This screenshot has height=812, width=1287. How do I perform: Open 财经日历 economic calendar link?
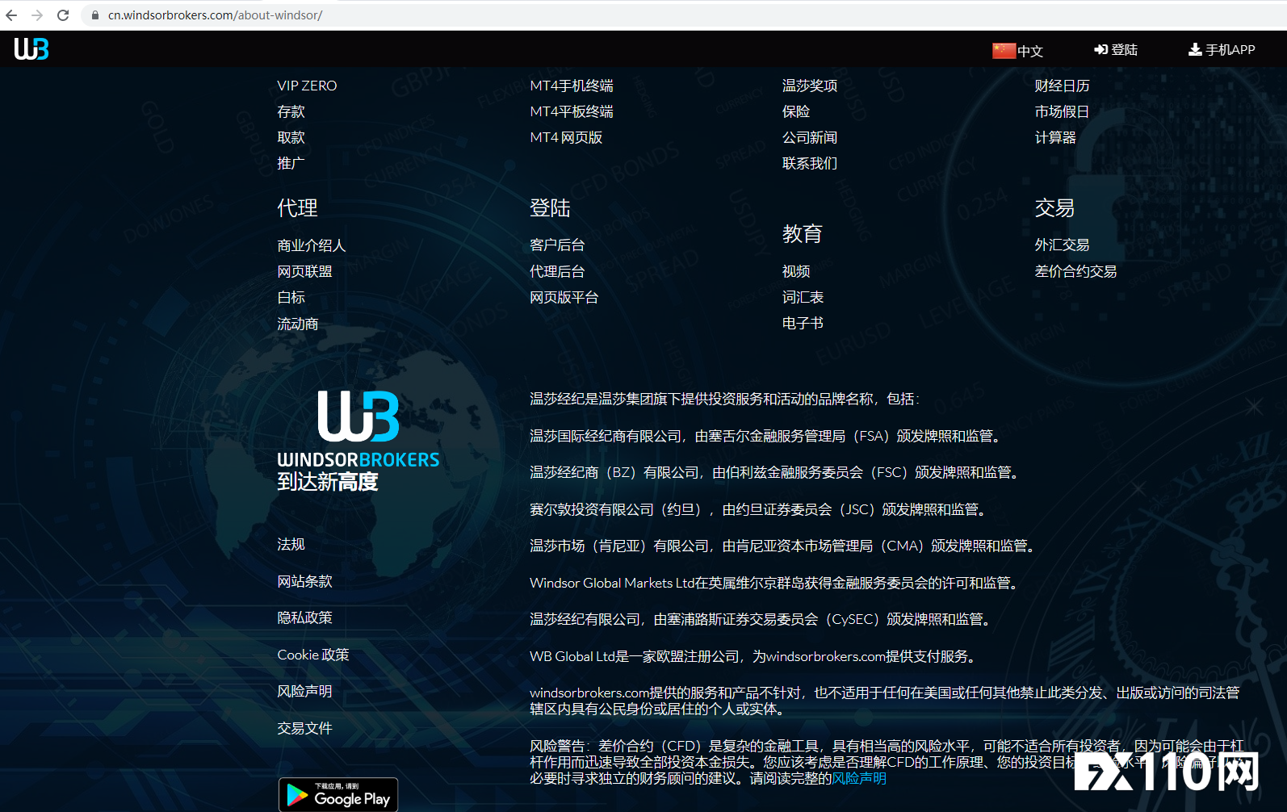(1063, 86)
